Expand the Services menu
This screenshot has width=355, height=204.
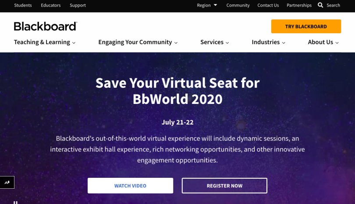215,42
